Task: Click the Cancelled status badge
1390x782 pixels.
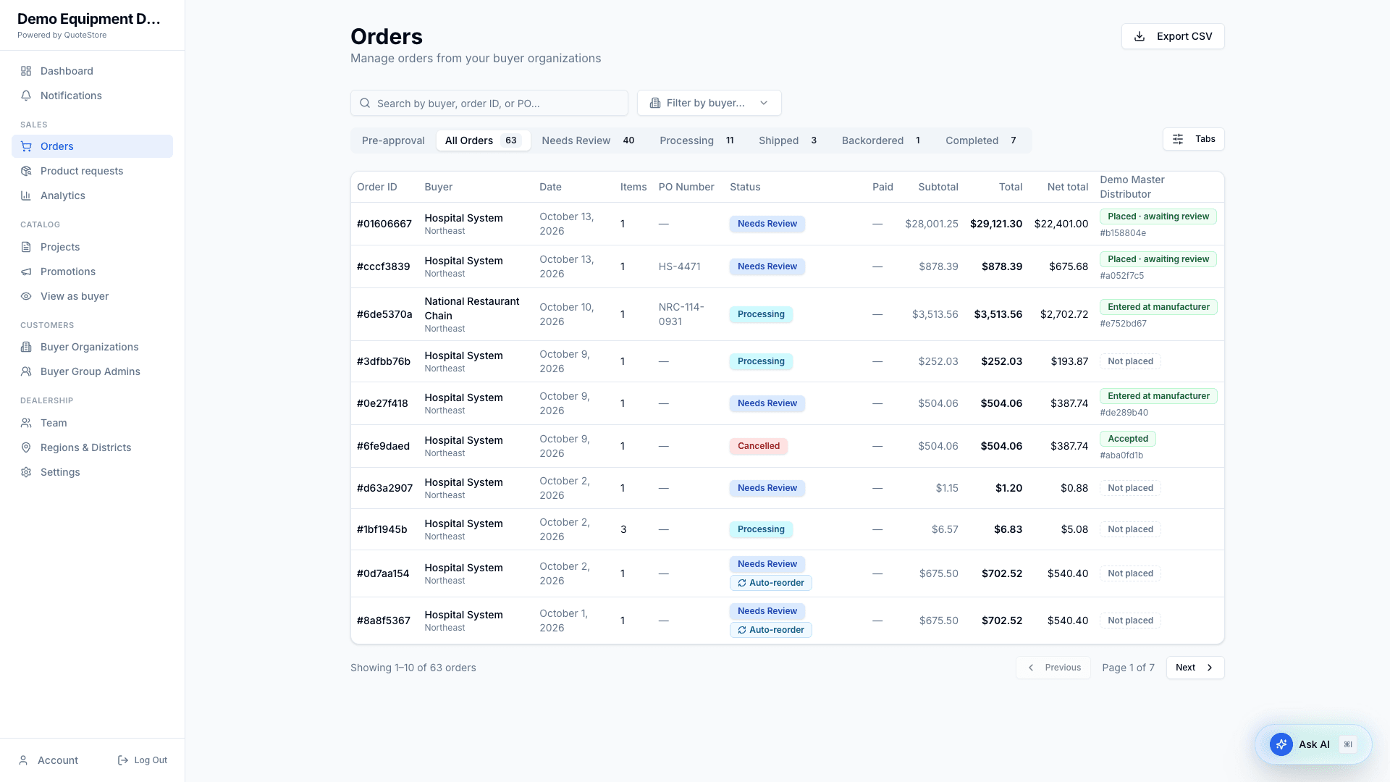Action: pyautogui.click(x=758, y=446)
